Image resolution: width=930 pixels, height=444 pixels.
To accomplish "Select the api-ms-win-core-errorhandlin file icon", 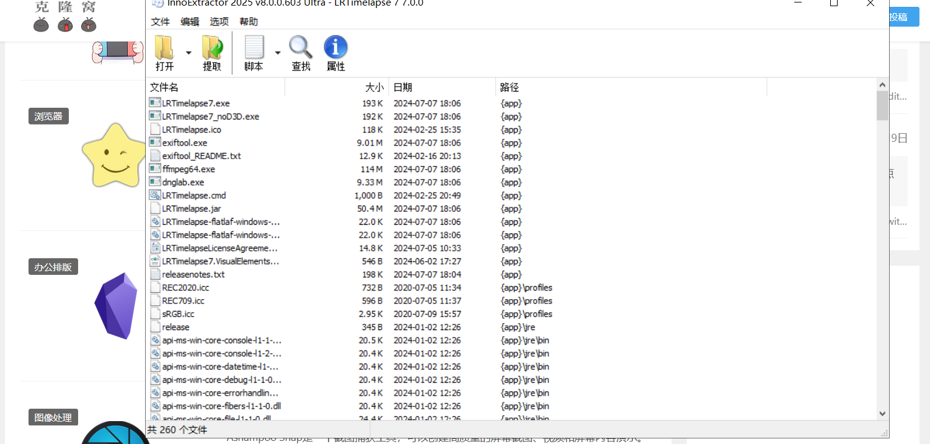I will [x=155, y=393].
